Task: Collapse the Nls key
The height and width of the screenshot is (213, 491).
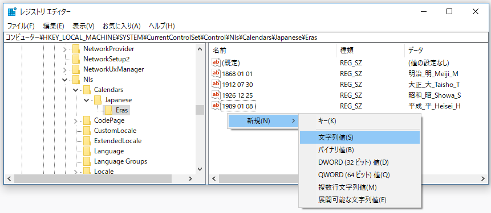Action: 65,80
